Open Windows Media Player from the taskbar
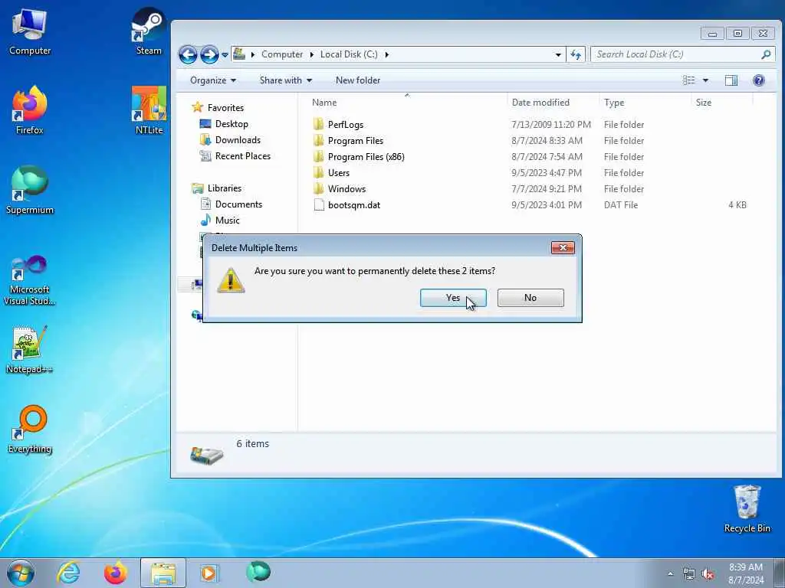 coord(209,573)
